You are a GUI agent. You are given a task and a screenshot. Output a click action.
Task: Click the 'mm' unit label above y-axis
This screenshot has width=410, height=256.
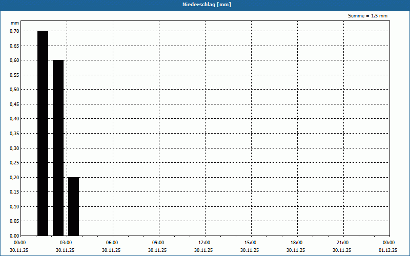15,24
